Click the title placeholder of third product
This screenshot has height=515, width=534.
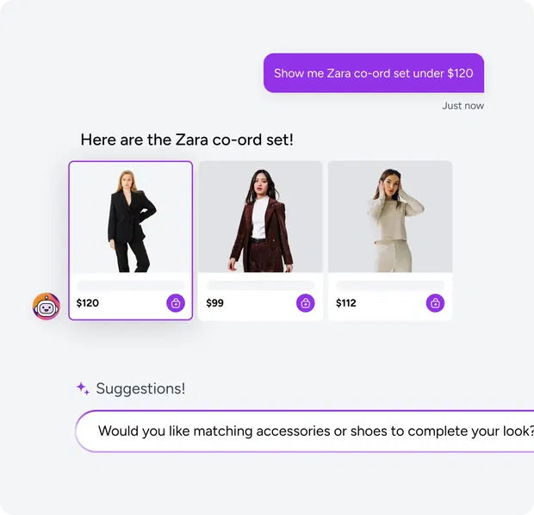point(390,285)
